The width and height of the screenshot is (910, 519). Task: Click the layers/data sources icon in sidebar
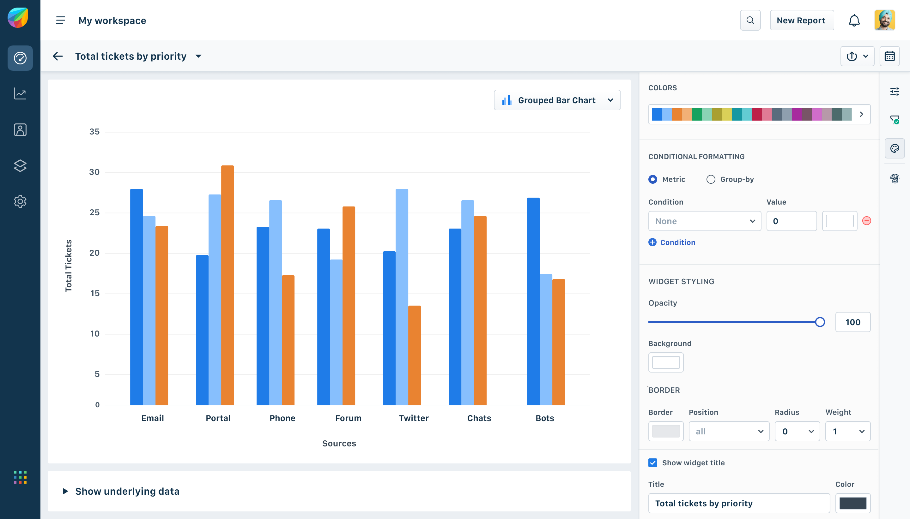click(20, 165)
